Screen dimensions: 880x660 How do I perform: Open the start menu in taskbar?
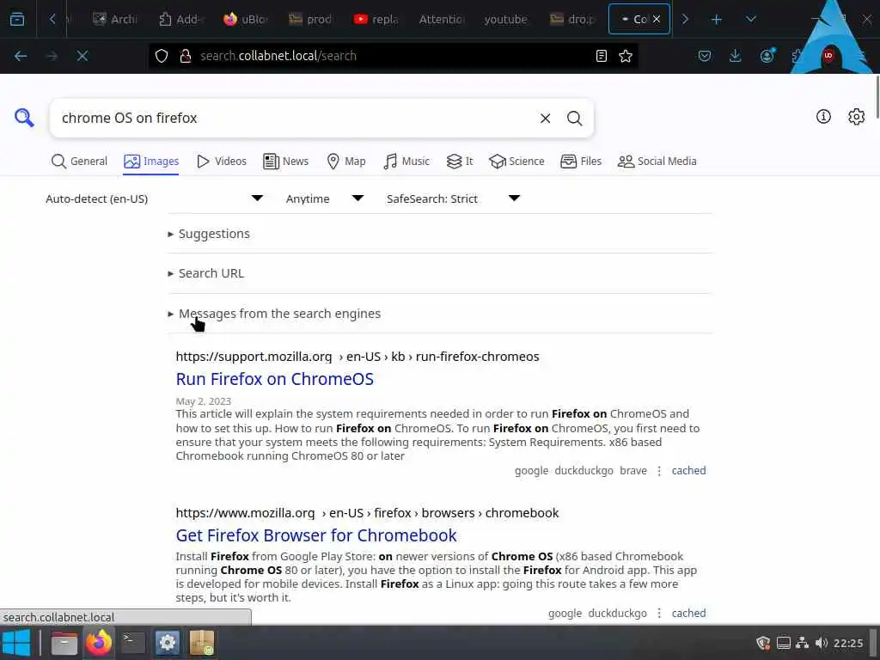(15, 643)
